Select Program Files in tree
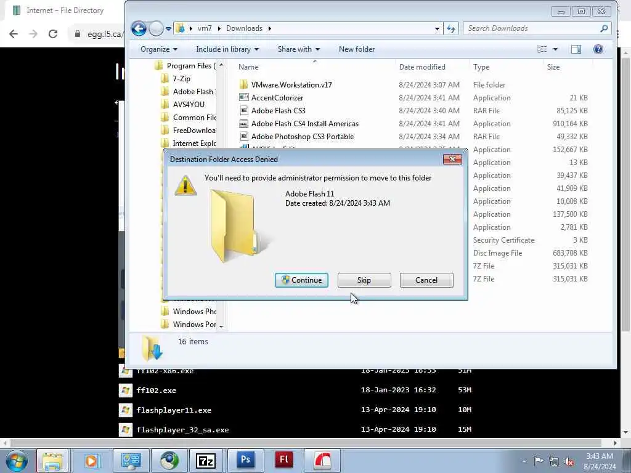Screen dimensions: 631x473 point(191,65)
